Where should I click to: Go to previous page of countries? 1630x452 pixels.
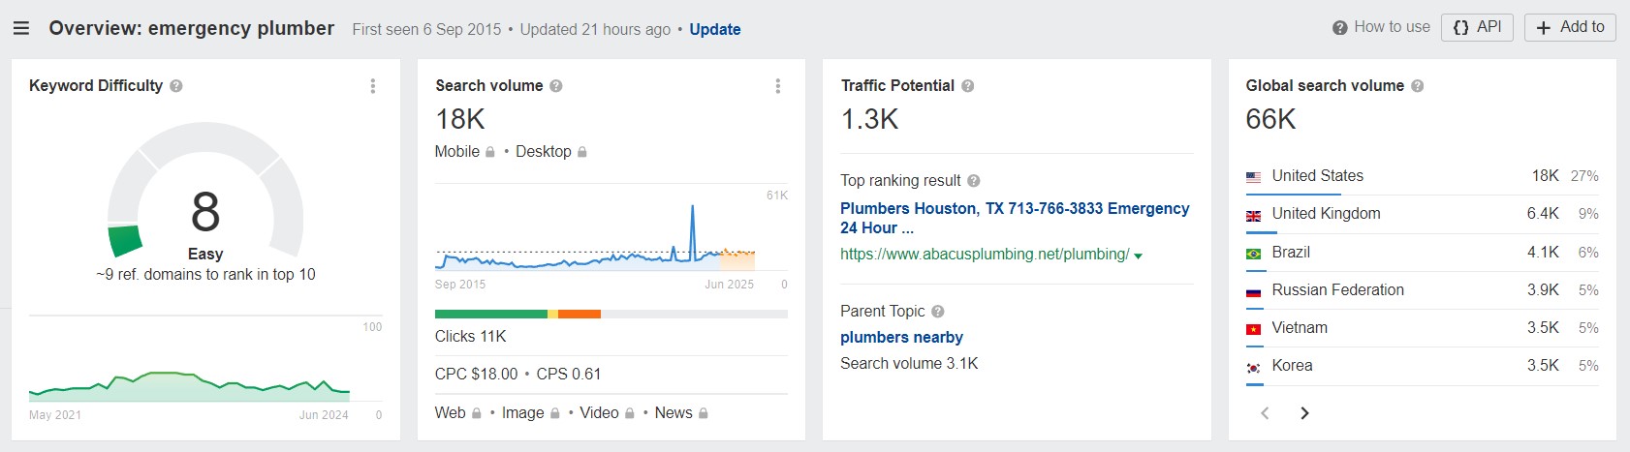[1265, 413]
